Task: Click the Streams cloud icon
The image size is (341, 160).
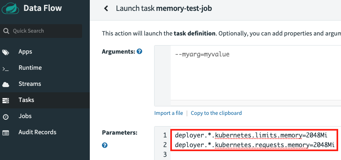Action: tap(6, 84)
